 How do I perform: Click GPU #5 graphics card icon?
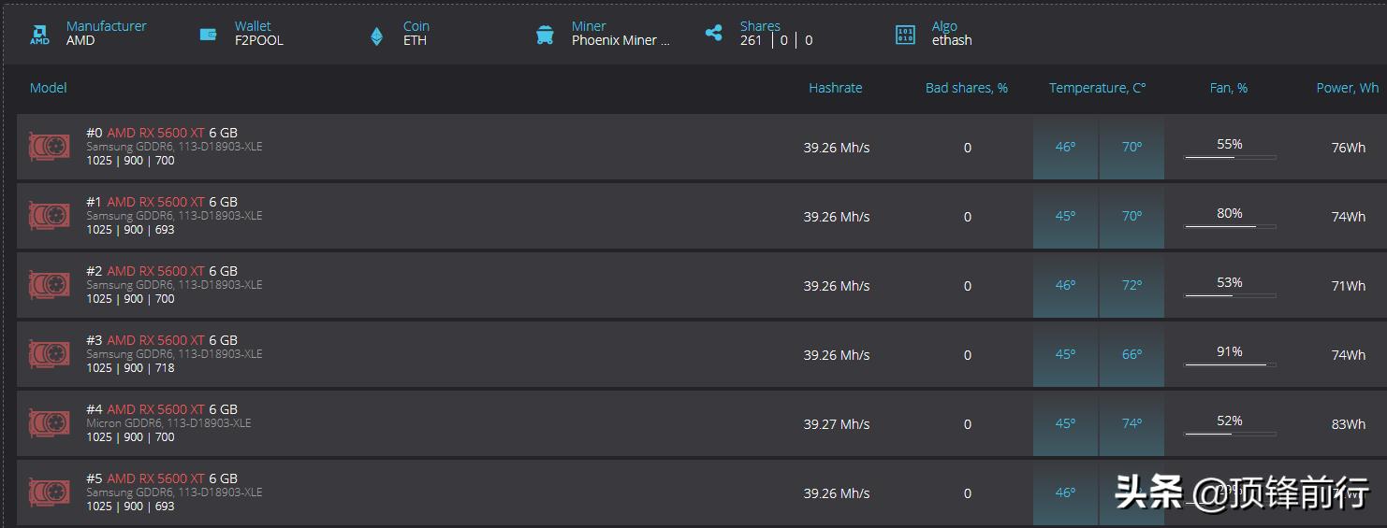coord(49,492)
